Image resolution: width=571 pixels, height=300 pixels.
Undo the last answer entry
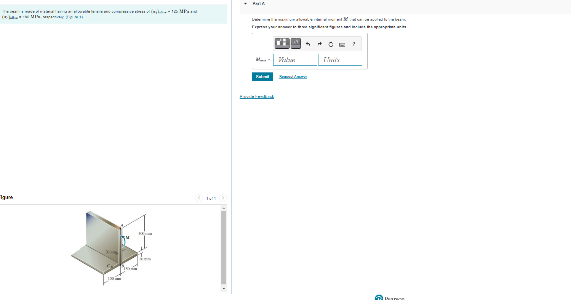(308, 44)
